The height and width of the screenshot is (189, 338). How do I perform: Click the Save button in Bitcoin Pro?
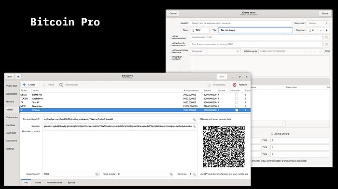[x=222, y=76]
